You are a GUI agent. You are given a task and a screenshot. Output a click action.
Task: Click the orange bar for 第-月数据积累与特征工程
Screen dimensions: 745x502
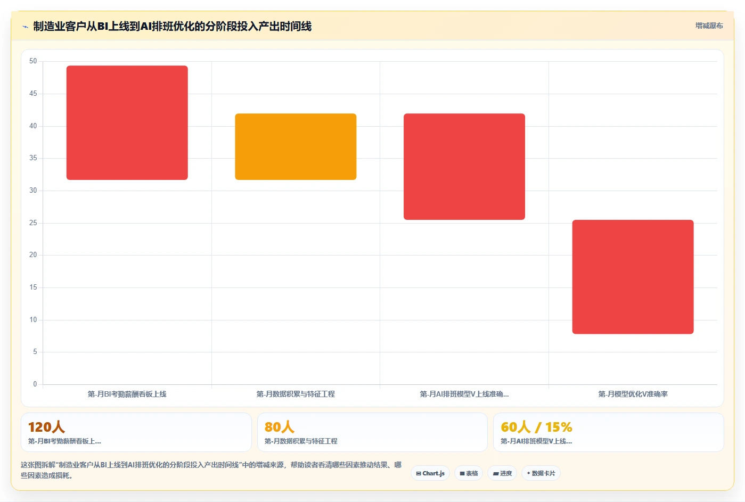pos(296,146)
